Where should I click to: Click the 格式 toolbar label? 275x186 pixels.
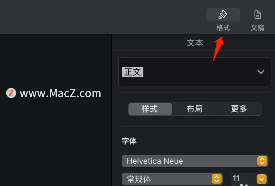(x=223, y=28)
